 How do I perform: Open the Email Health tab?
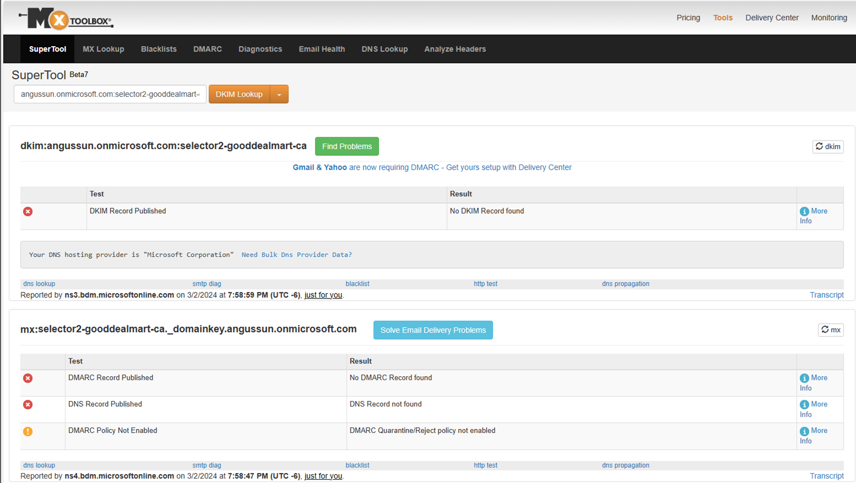coord(322,49)
